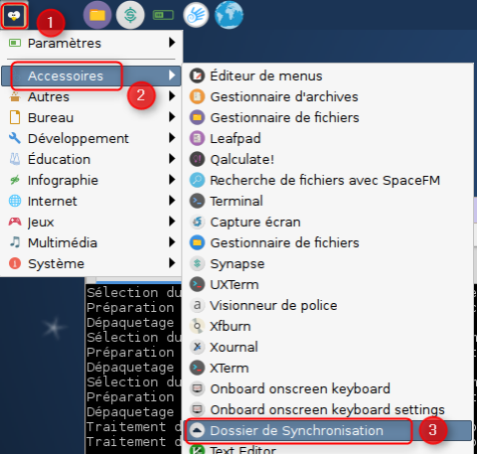Select the Accessoires menu category
Screen dimensions: 477x454
point(91,76)
